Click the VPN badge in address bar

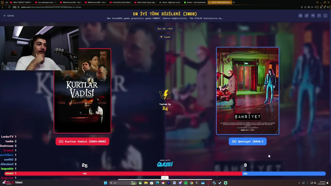[x=15, y=7]
